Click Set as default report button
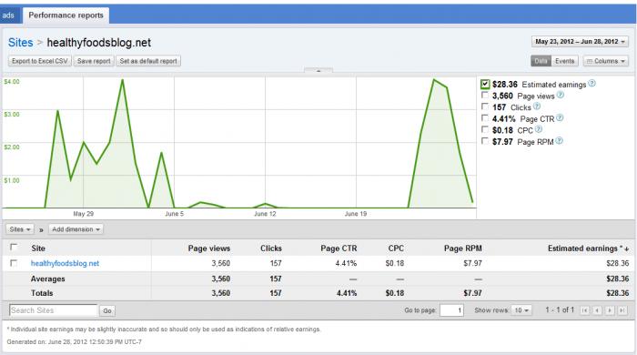 coord(148,61)
